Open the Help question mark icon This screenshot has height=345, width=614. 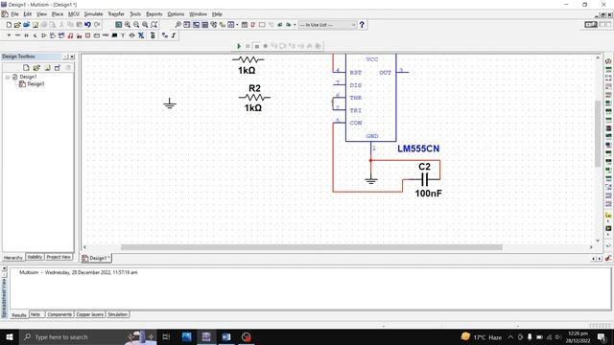[362, 25]
